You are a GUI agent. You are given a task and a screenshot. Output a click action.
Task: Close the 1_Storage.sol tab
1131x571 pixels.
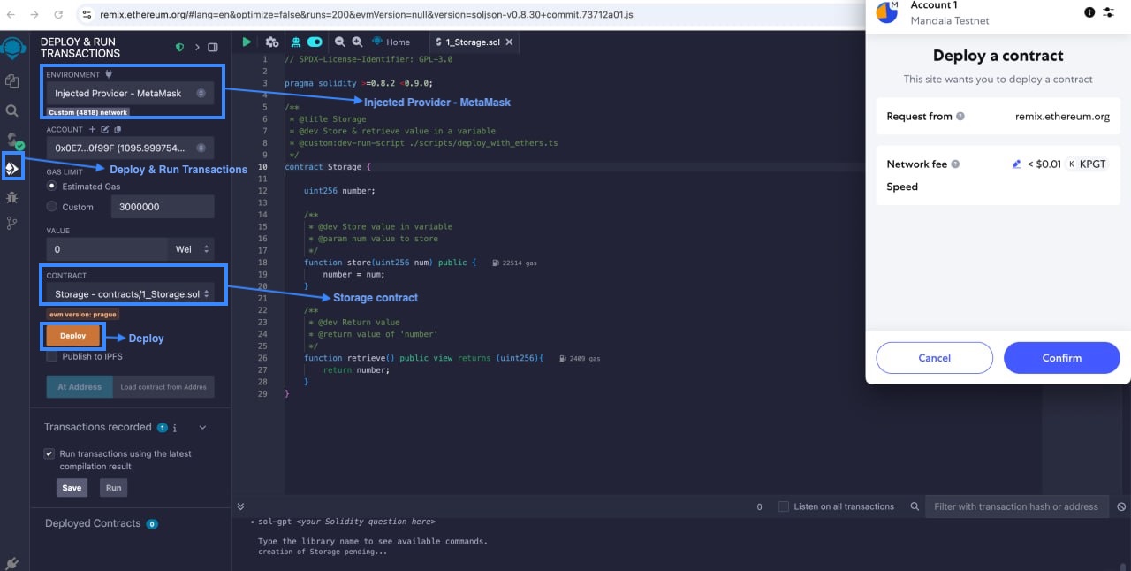510,42
